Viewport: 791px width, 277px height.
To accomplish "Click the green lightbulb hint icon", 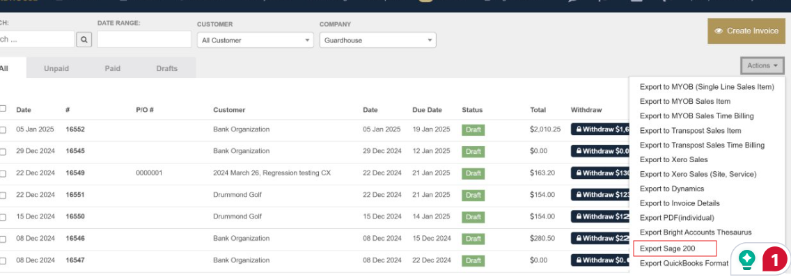I will click(747, 260).
